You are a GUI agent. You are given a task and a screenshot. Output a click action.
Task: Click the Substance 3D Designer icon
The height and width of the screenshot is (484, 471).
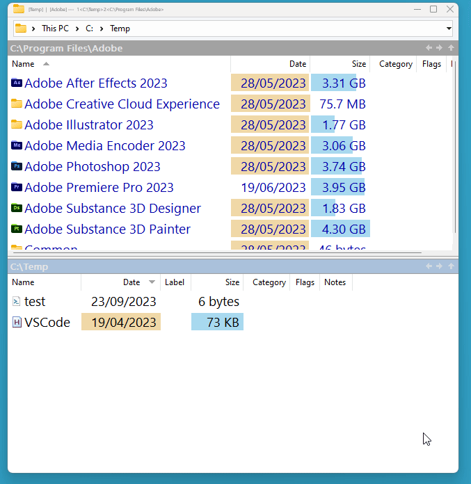tap(17, 208)
